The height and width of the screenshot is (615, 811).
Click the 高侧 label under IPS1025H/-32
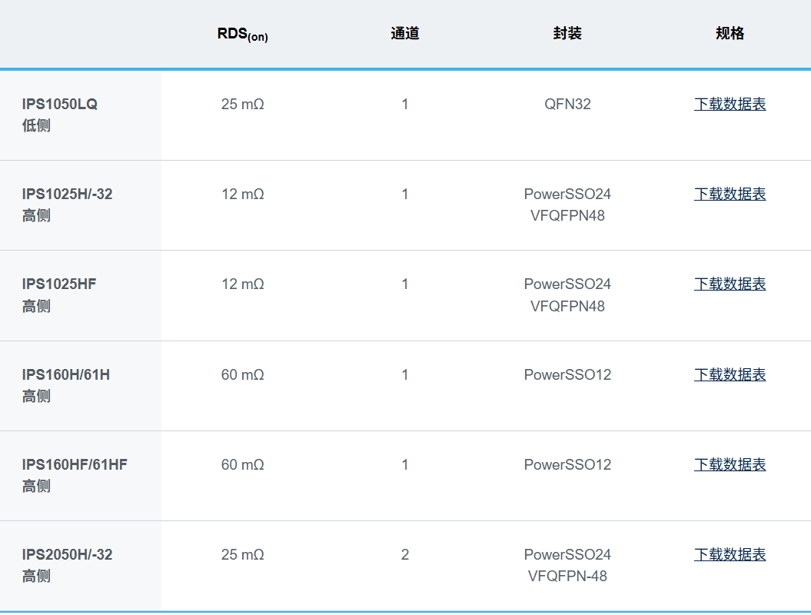(x=36, y=216)
